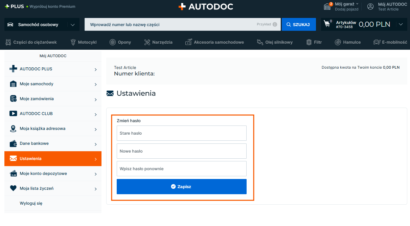Click the Mój AUTODOC account label in header
This screenshot has height=226, width=410.
pyautogui.click(x=392, y=4)
